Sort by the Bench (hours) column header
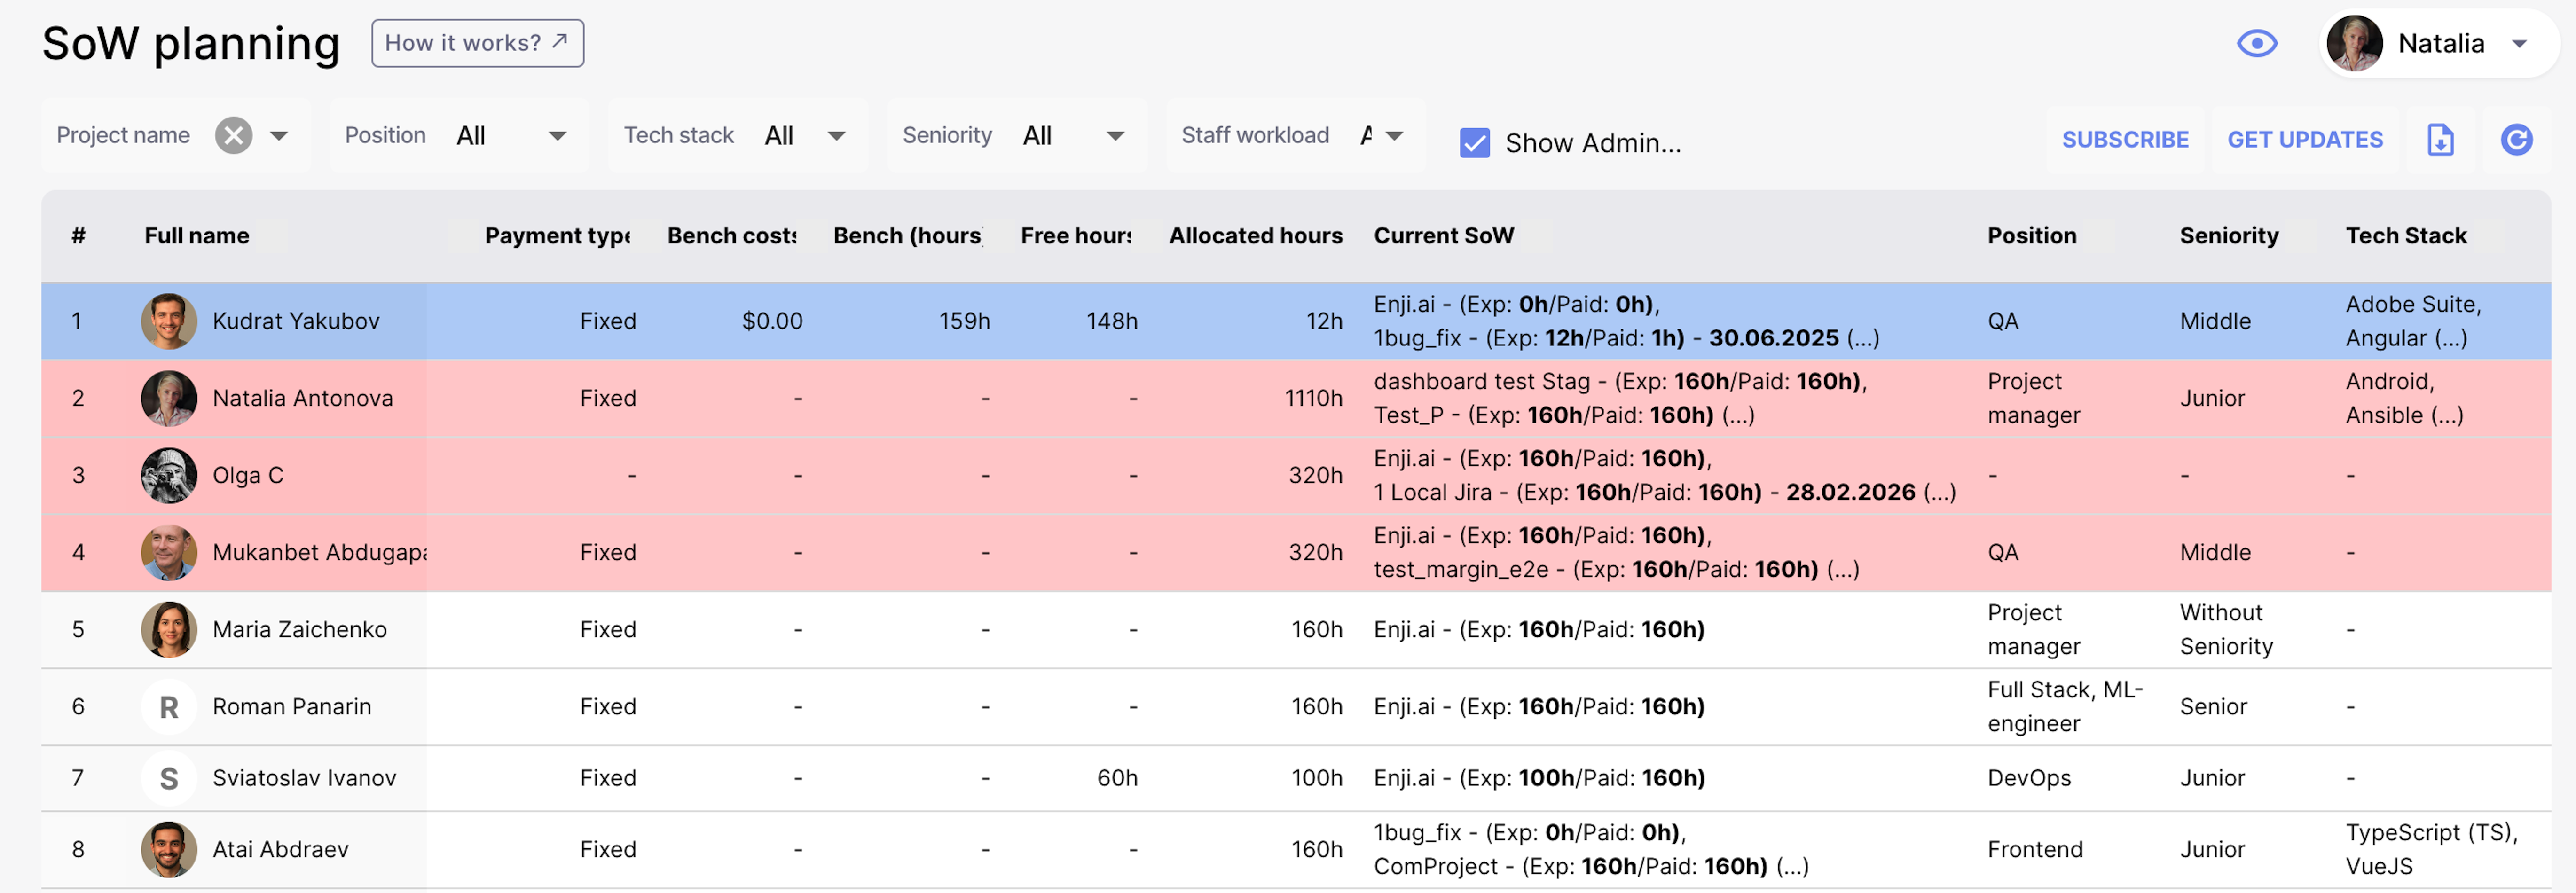 coord(908,236)
